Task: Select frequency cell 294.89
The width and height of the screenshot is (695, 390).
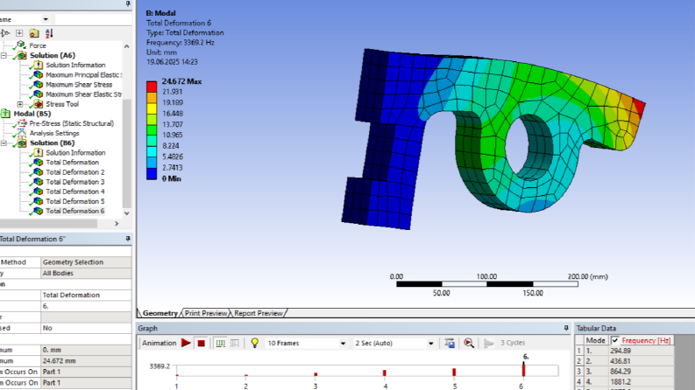Action: click(642, 351)
